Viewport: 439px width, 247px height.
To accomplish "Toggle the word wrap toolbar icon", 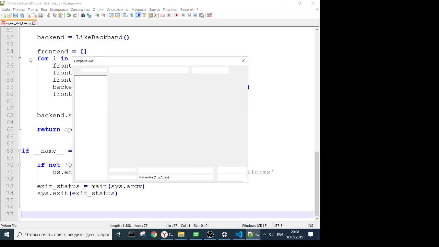I will [x=126, y=15].
